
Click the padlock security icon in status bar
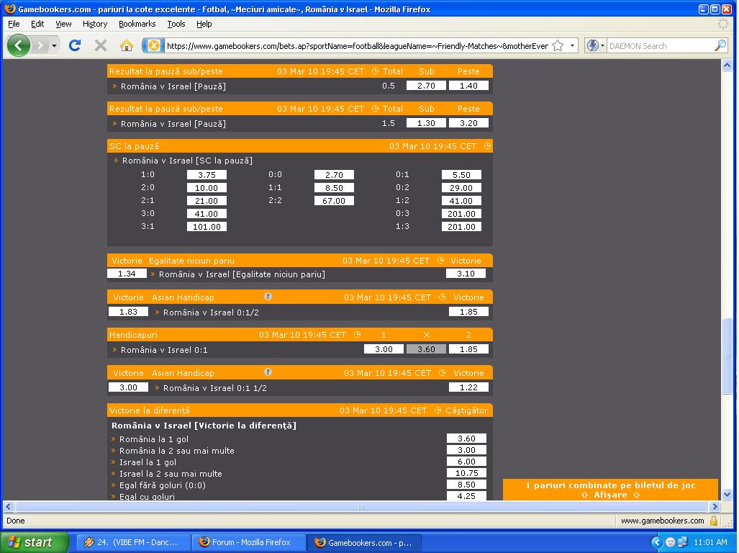click(x=714, y=521)
